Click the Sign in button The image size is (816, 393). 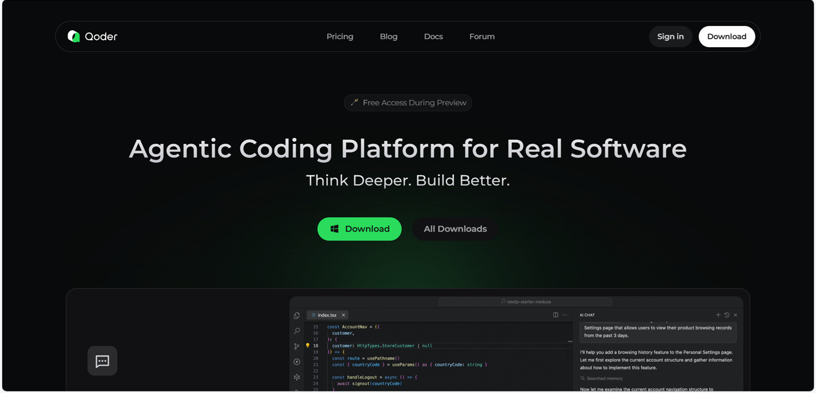pyautogui.click(x=670, y=37)
